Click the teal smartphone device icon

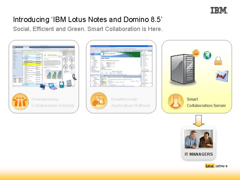click(62, 85)
